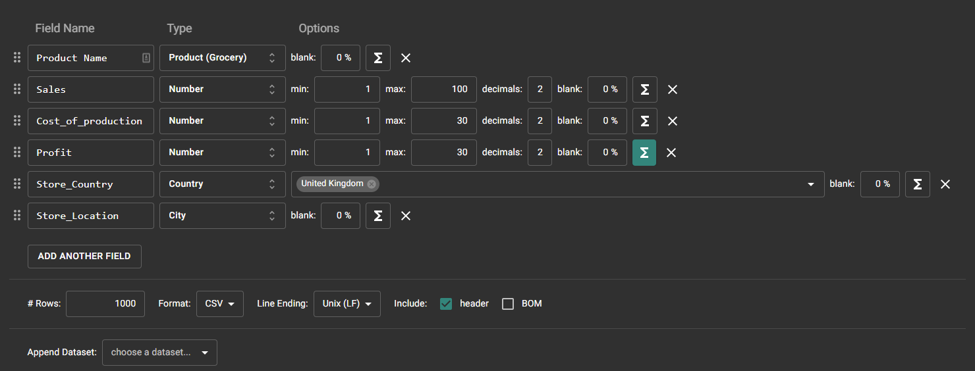Viewport: 975px width, 371px height.
Task: Expand Line Ending Unix (LF) dropdown
Action: (347, 304)
